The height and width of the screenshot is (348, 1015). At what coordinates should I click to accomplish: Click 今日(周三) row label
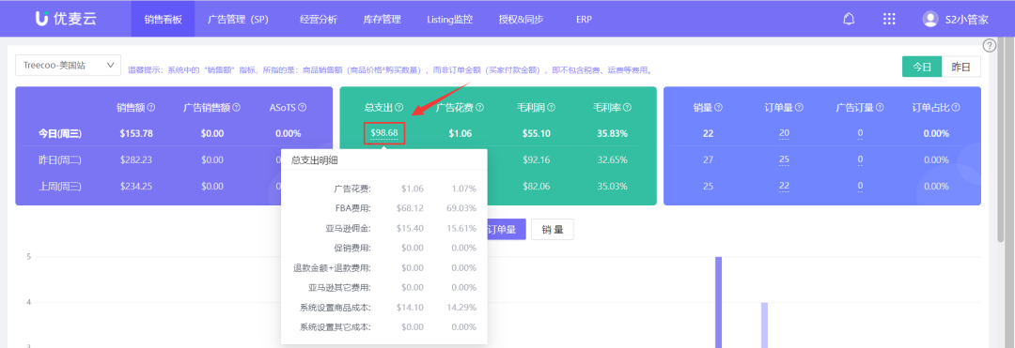point(60,133)
